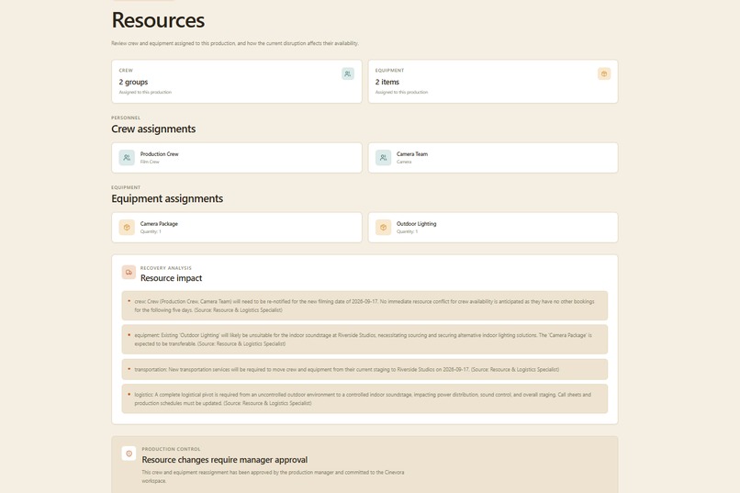This screenshot has height=493, width=740.
Task: Click the 'Film Crew' subtitle text
Action: click(150, 162)
